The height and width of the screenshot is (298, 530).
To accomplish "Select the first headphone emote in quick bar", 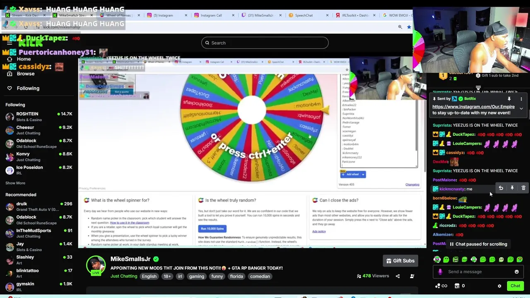I will tap(437, 260).
